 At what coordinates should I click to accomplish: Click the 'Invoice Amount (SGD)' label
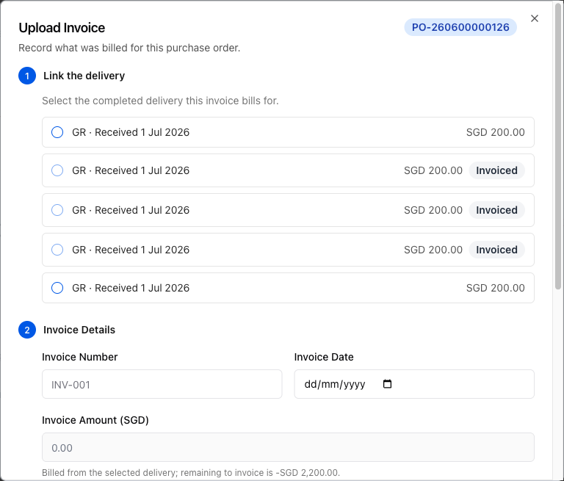point(95,420)
